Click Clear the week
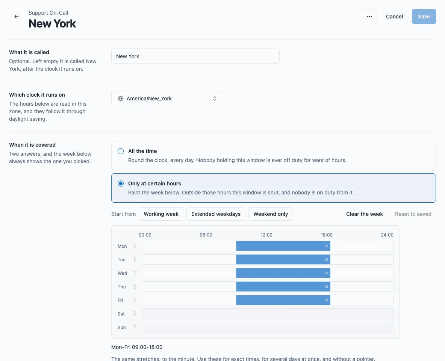Image resolution: width=445 pixels, height=361 pixels. coord(365,214)
